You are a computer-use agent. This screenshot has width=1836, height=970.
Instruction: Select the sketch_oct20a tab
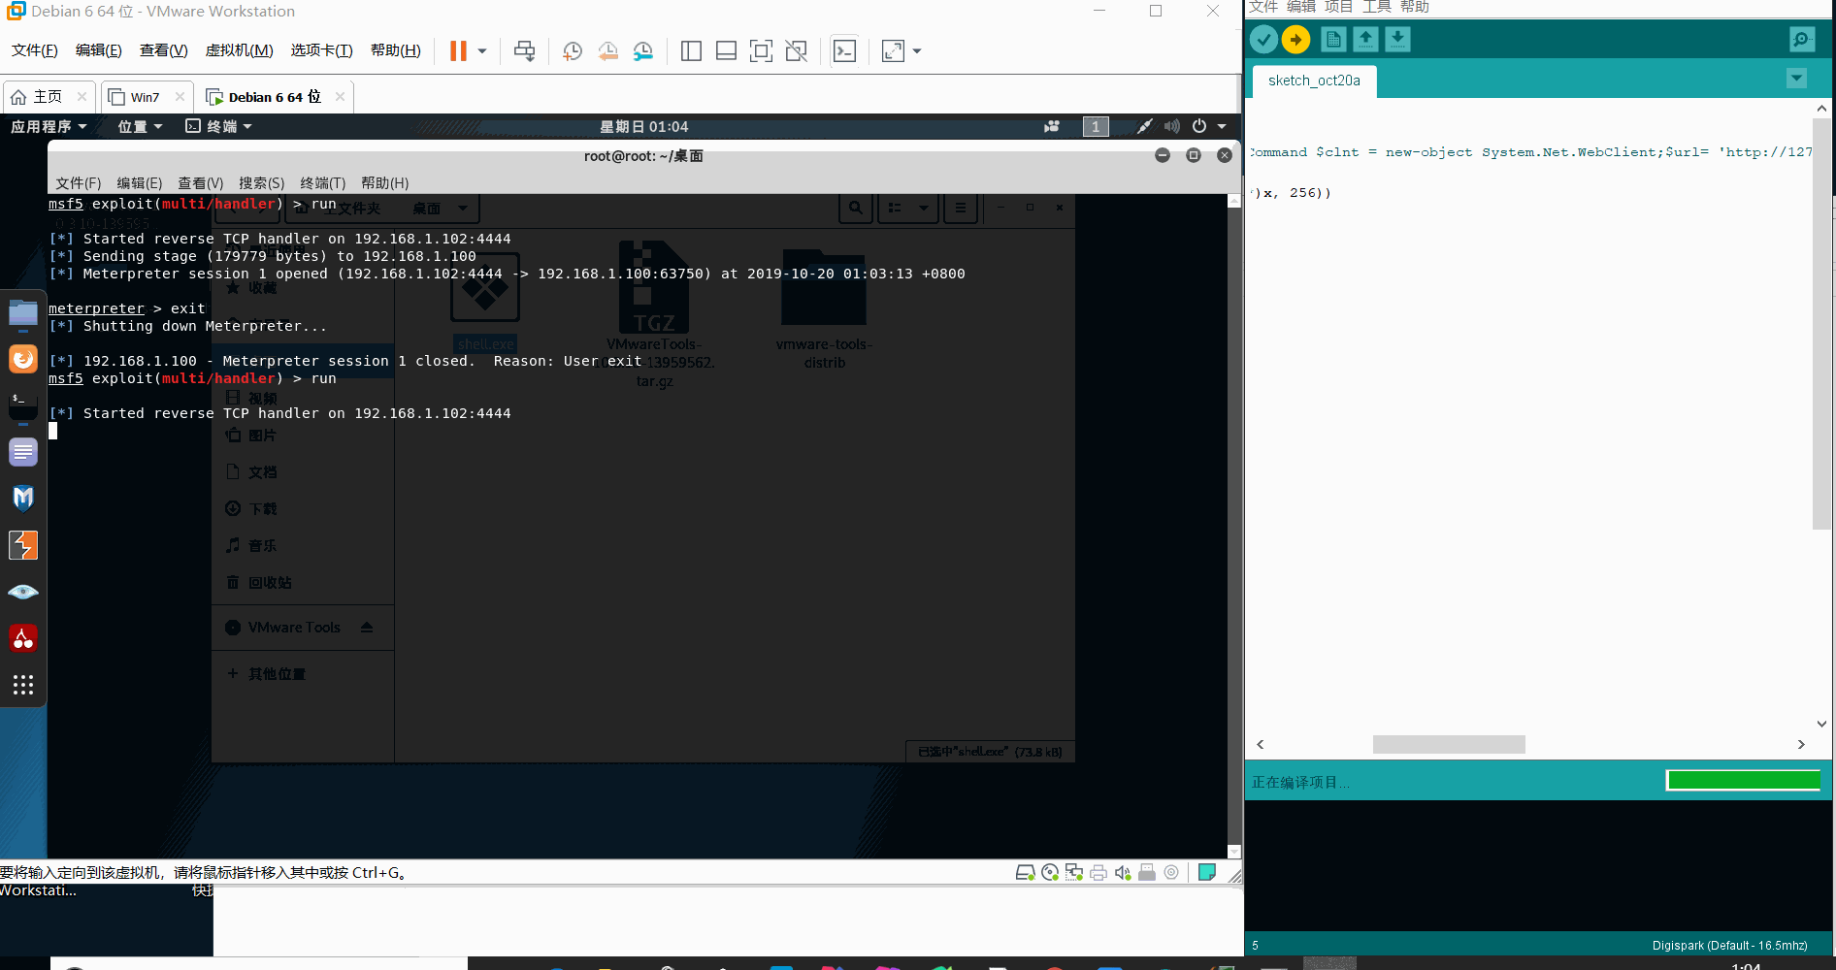tap(1314, 81)
